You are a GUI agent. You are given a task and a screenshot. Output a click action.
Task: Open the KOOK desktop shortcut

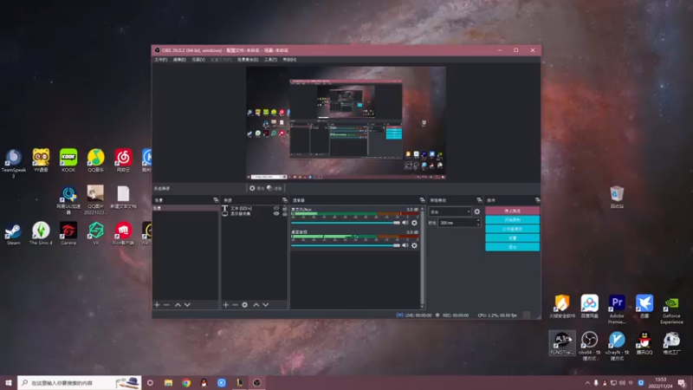pyautogui.click(x=68, y=160)
